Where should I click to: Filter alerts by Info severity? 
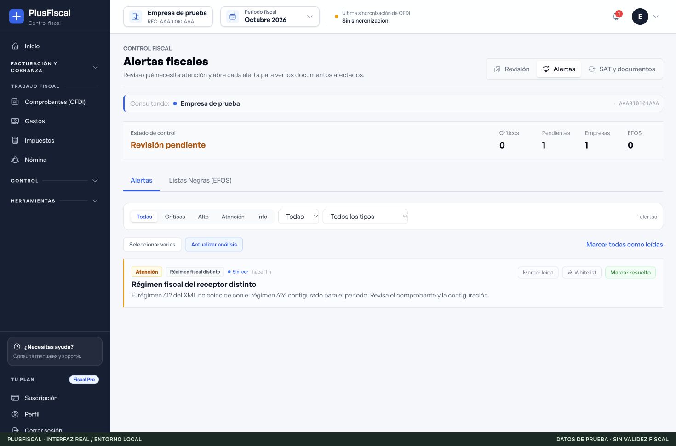(262, 217)
